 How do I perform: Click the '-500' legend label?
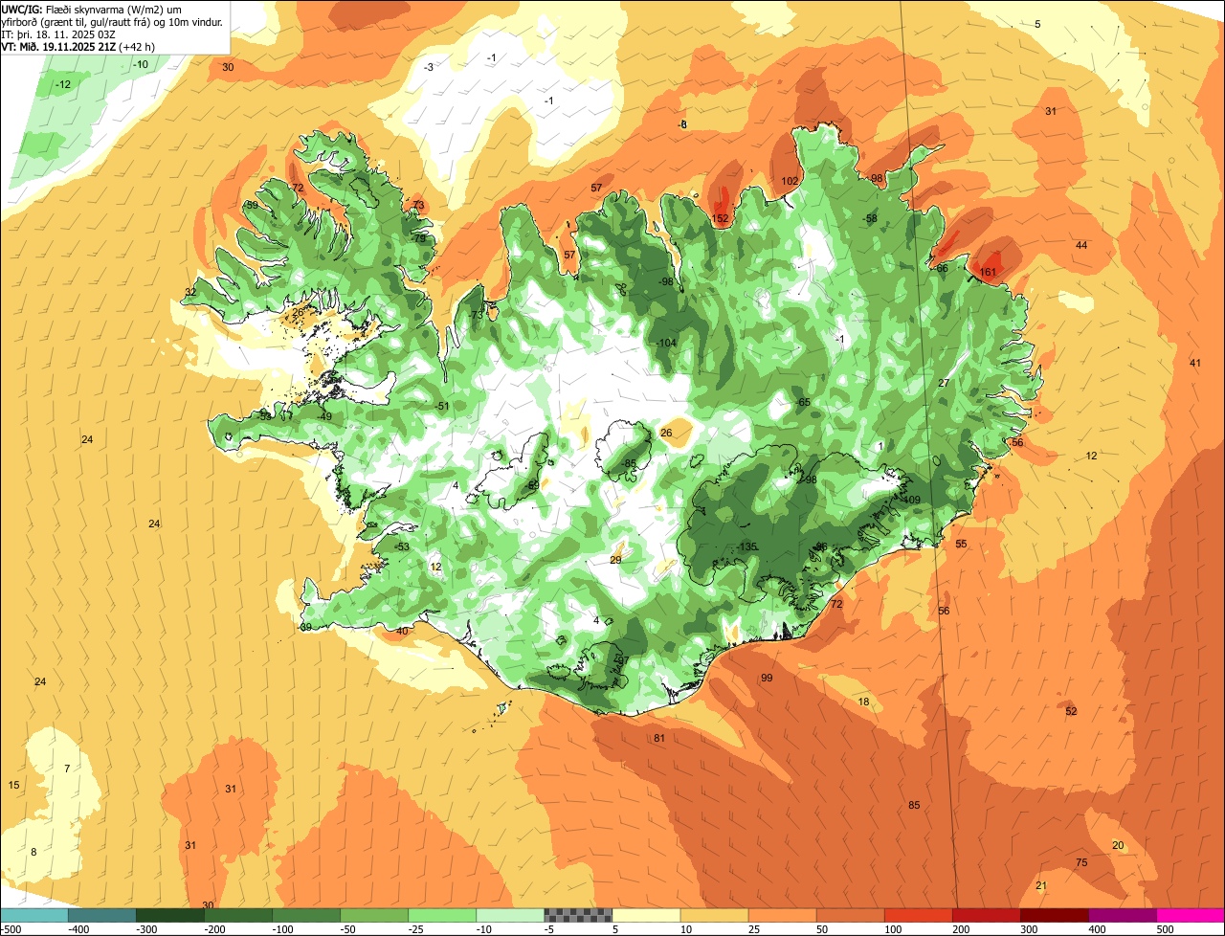point(11,928)
